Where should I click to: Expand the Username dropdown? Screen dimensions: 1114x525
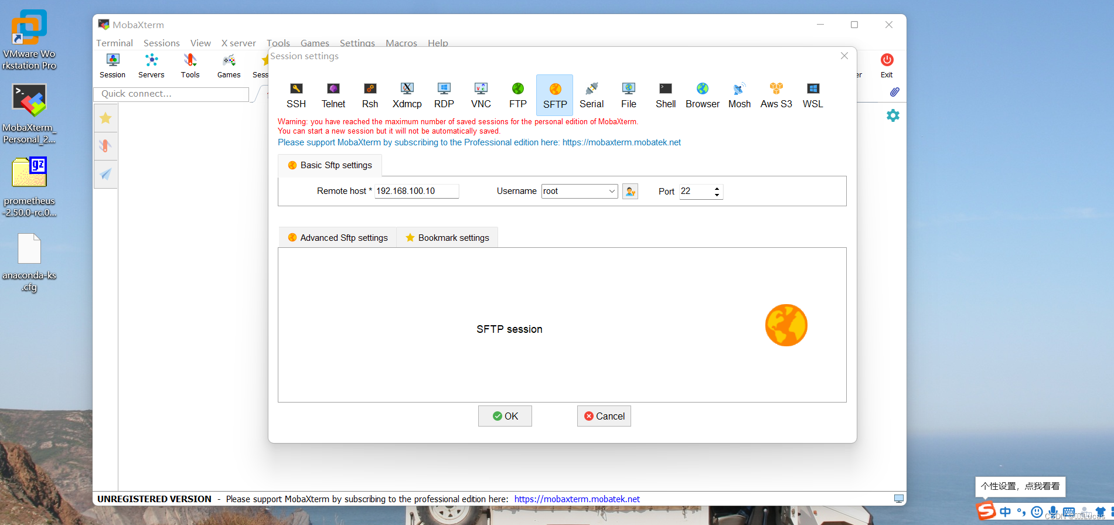(612, 192)
